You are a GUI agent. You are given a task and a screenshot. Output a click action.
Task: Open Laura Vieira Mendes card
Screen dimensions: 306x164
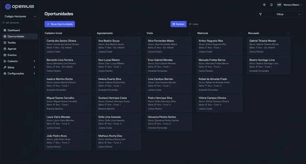(x=68, y=122)
